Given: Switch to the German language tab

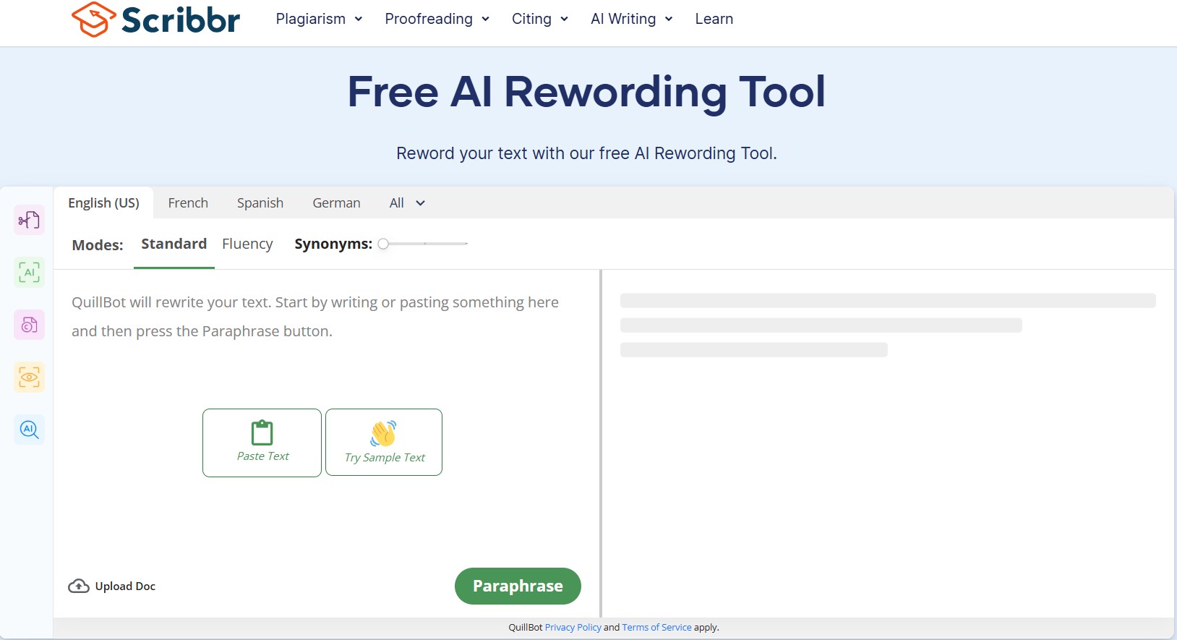Looking at the screenshot, I should coord(336,203).
